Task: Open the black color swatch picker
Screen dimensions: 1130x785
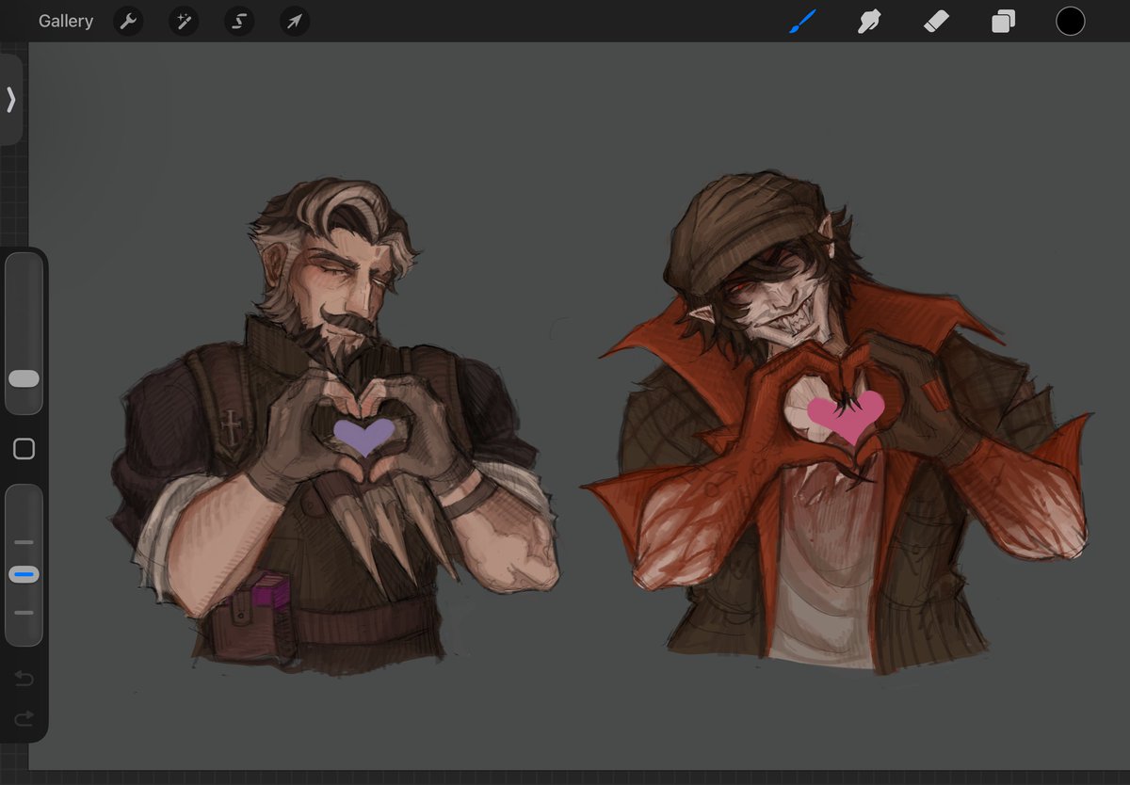Action: [x=1070, y=21]
